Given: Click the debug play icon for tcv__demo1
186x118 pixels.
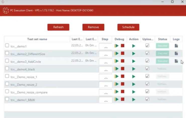Looking at the screenshot, I should click(x=117, y=46).
